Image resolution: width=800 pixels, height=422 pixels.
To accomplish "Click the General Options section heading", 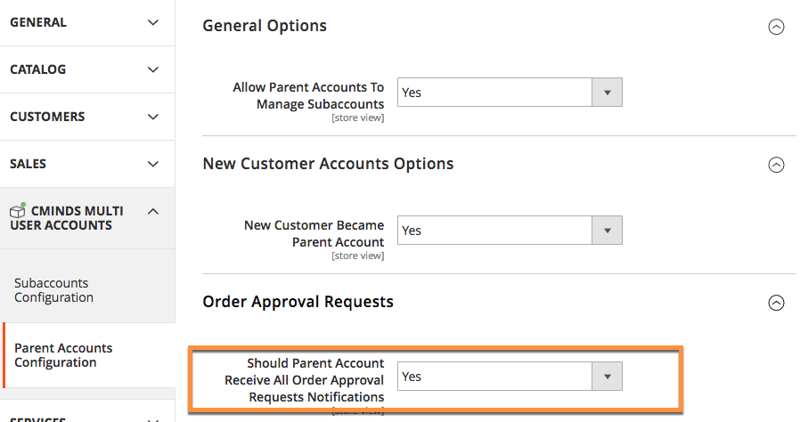I will click(265, 26).
